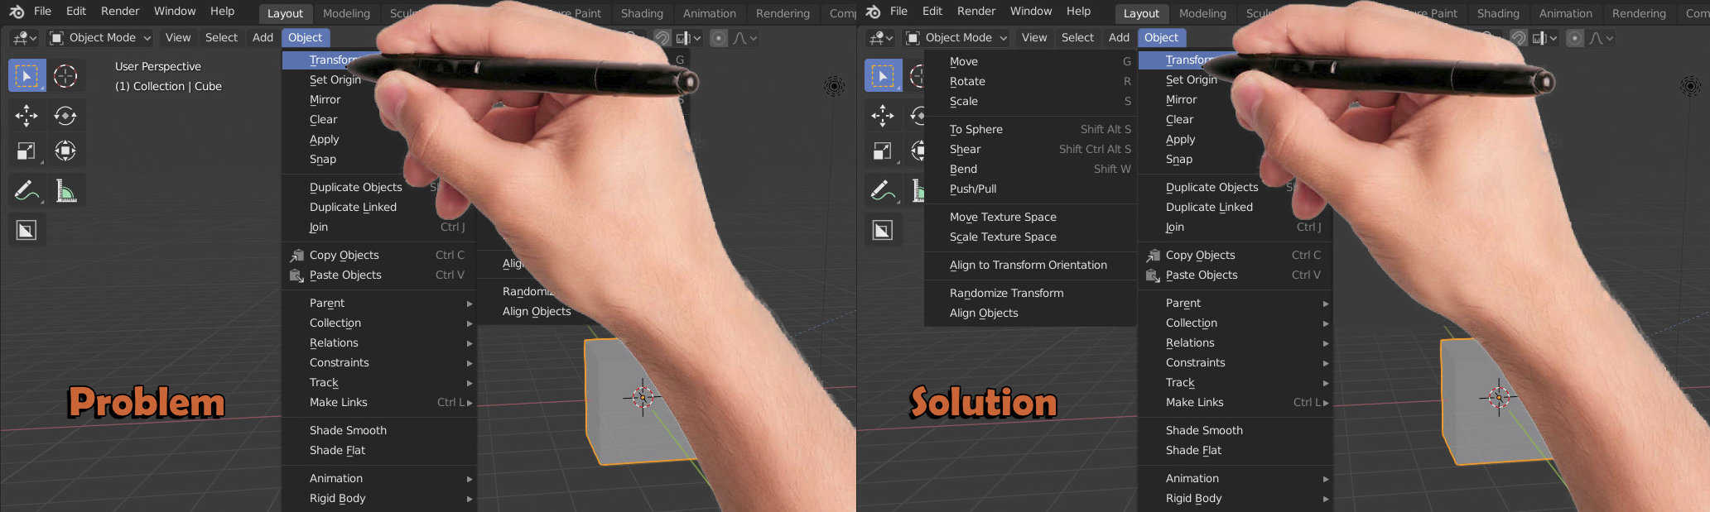The width and height of the screenshot is (1710, 512).
Task: Click the Blender logo in the Solution image
Action: pyautogui.click(x=873, y=12)
